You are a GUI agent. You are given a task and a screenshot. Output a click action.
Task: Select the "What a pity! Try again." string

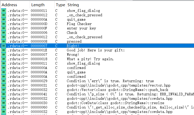point(90,59)
